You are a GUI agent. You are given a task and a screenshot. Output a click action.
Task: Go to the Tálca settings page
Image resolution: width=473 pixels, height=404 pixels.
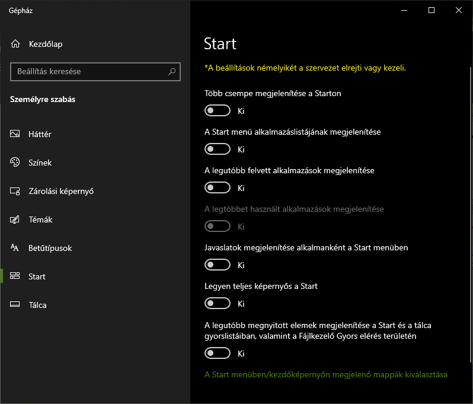coord(37,305)
